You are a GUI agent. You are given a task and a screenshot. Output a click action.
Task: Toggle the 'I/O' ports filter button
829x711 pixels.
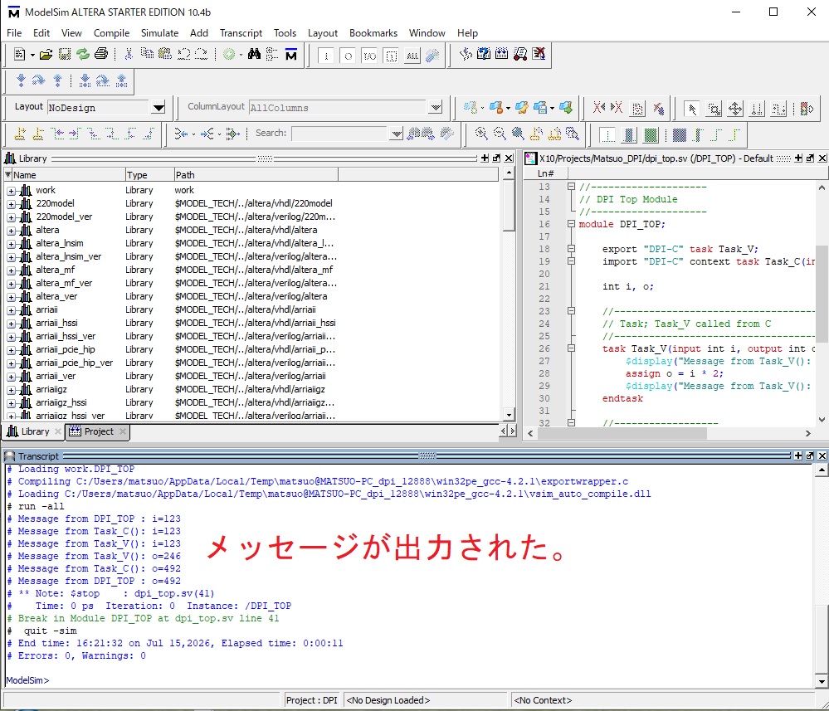coord(369,56)
